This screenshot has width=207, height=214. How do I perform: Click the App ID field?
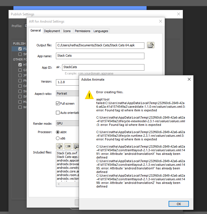pyautogui.click(x=103, y=67)
